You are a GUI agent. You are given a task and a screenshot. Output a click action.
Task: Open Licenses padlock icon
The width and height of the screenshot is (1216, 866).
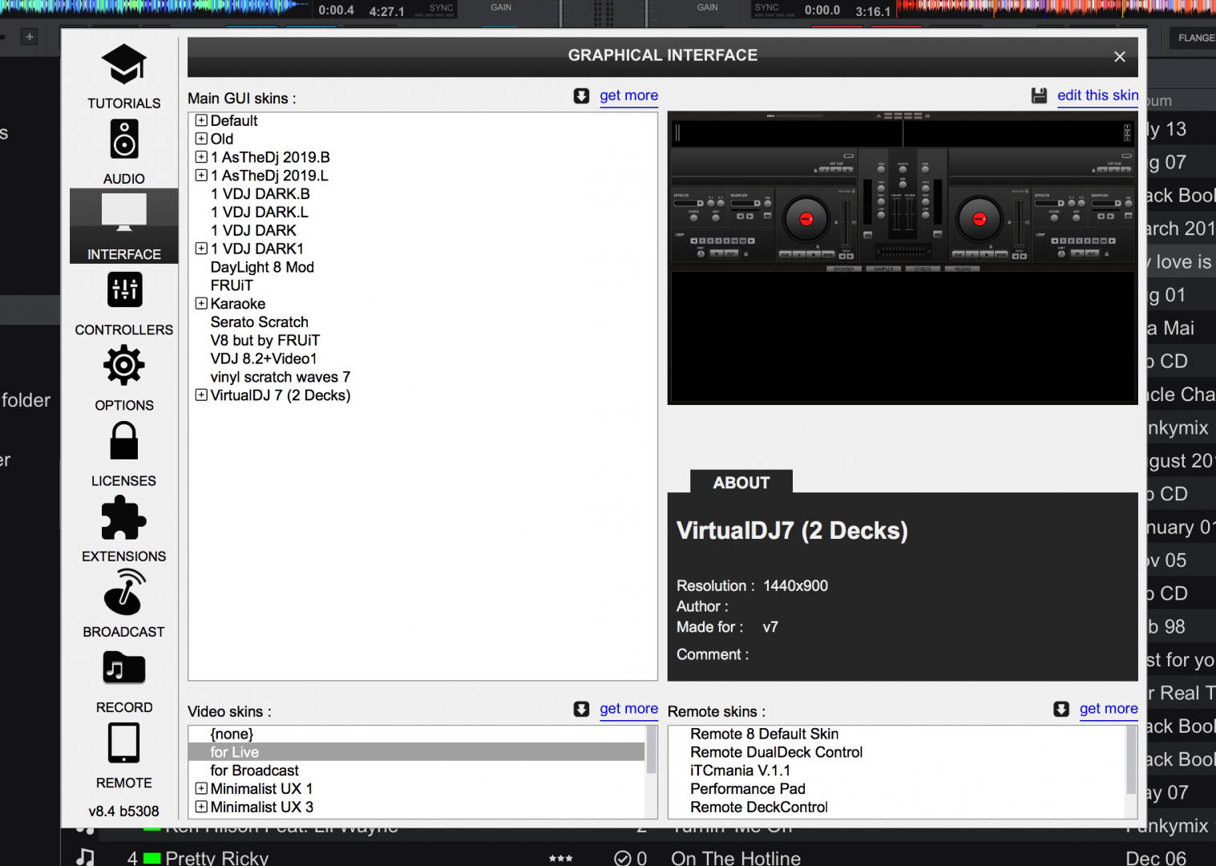click(x=124, y=441)
